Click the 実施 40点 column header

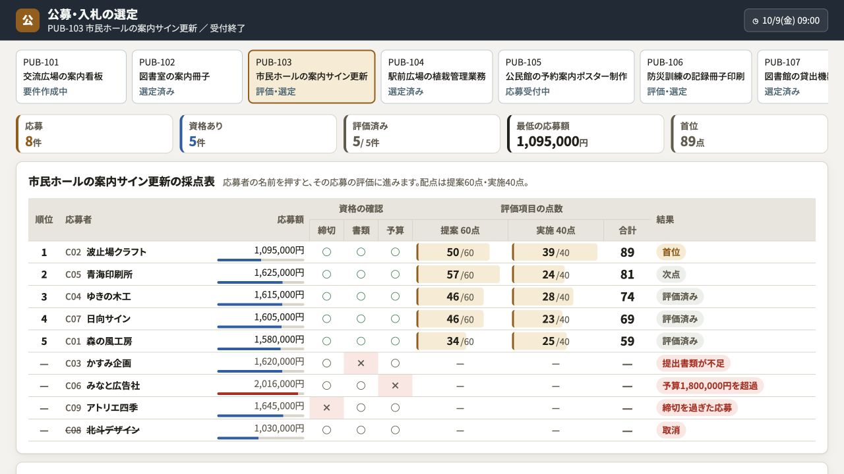click(556, 230)
